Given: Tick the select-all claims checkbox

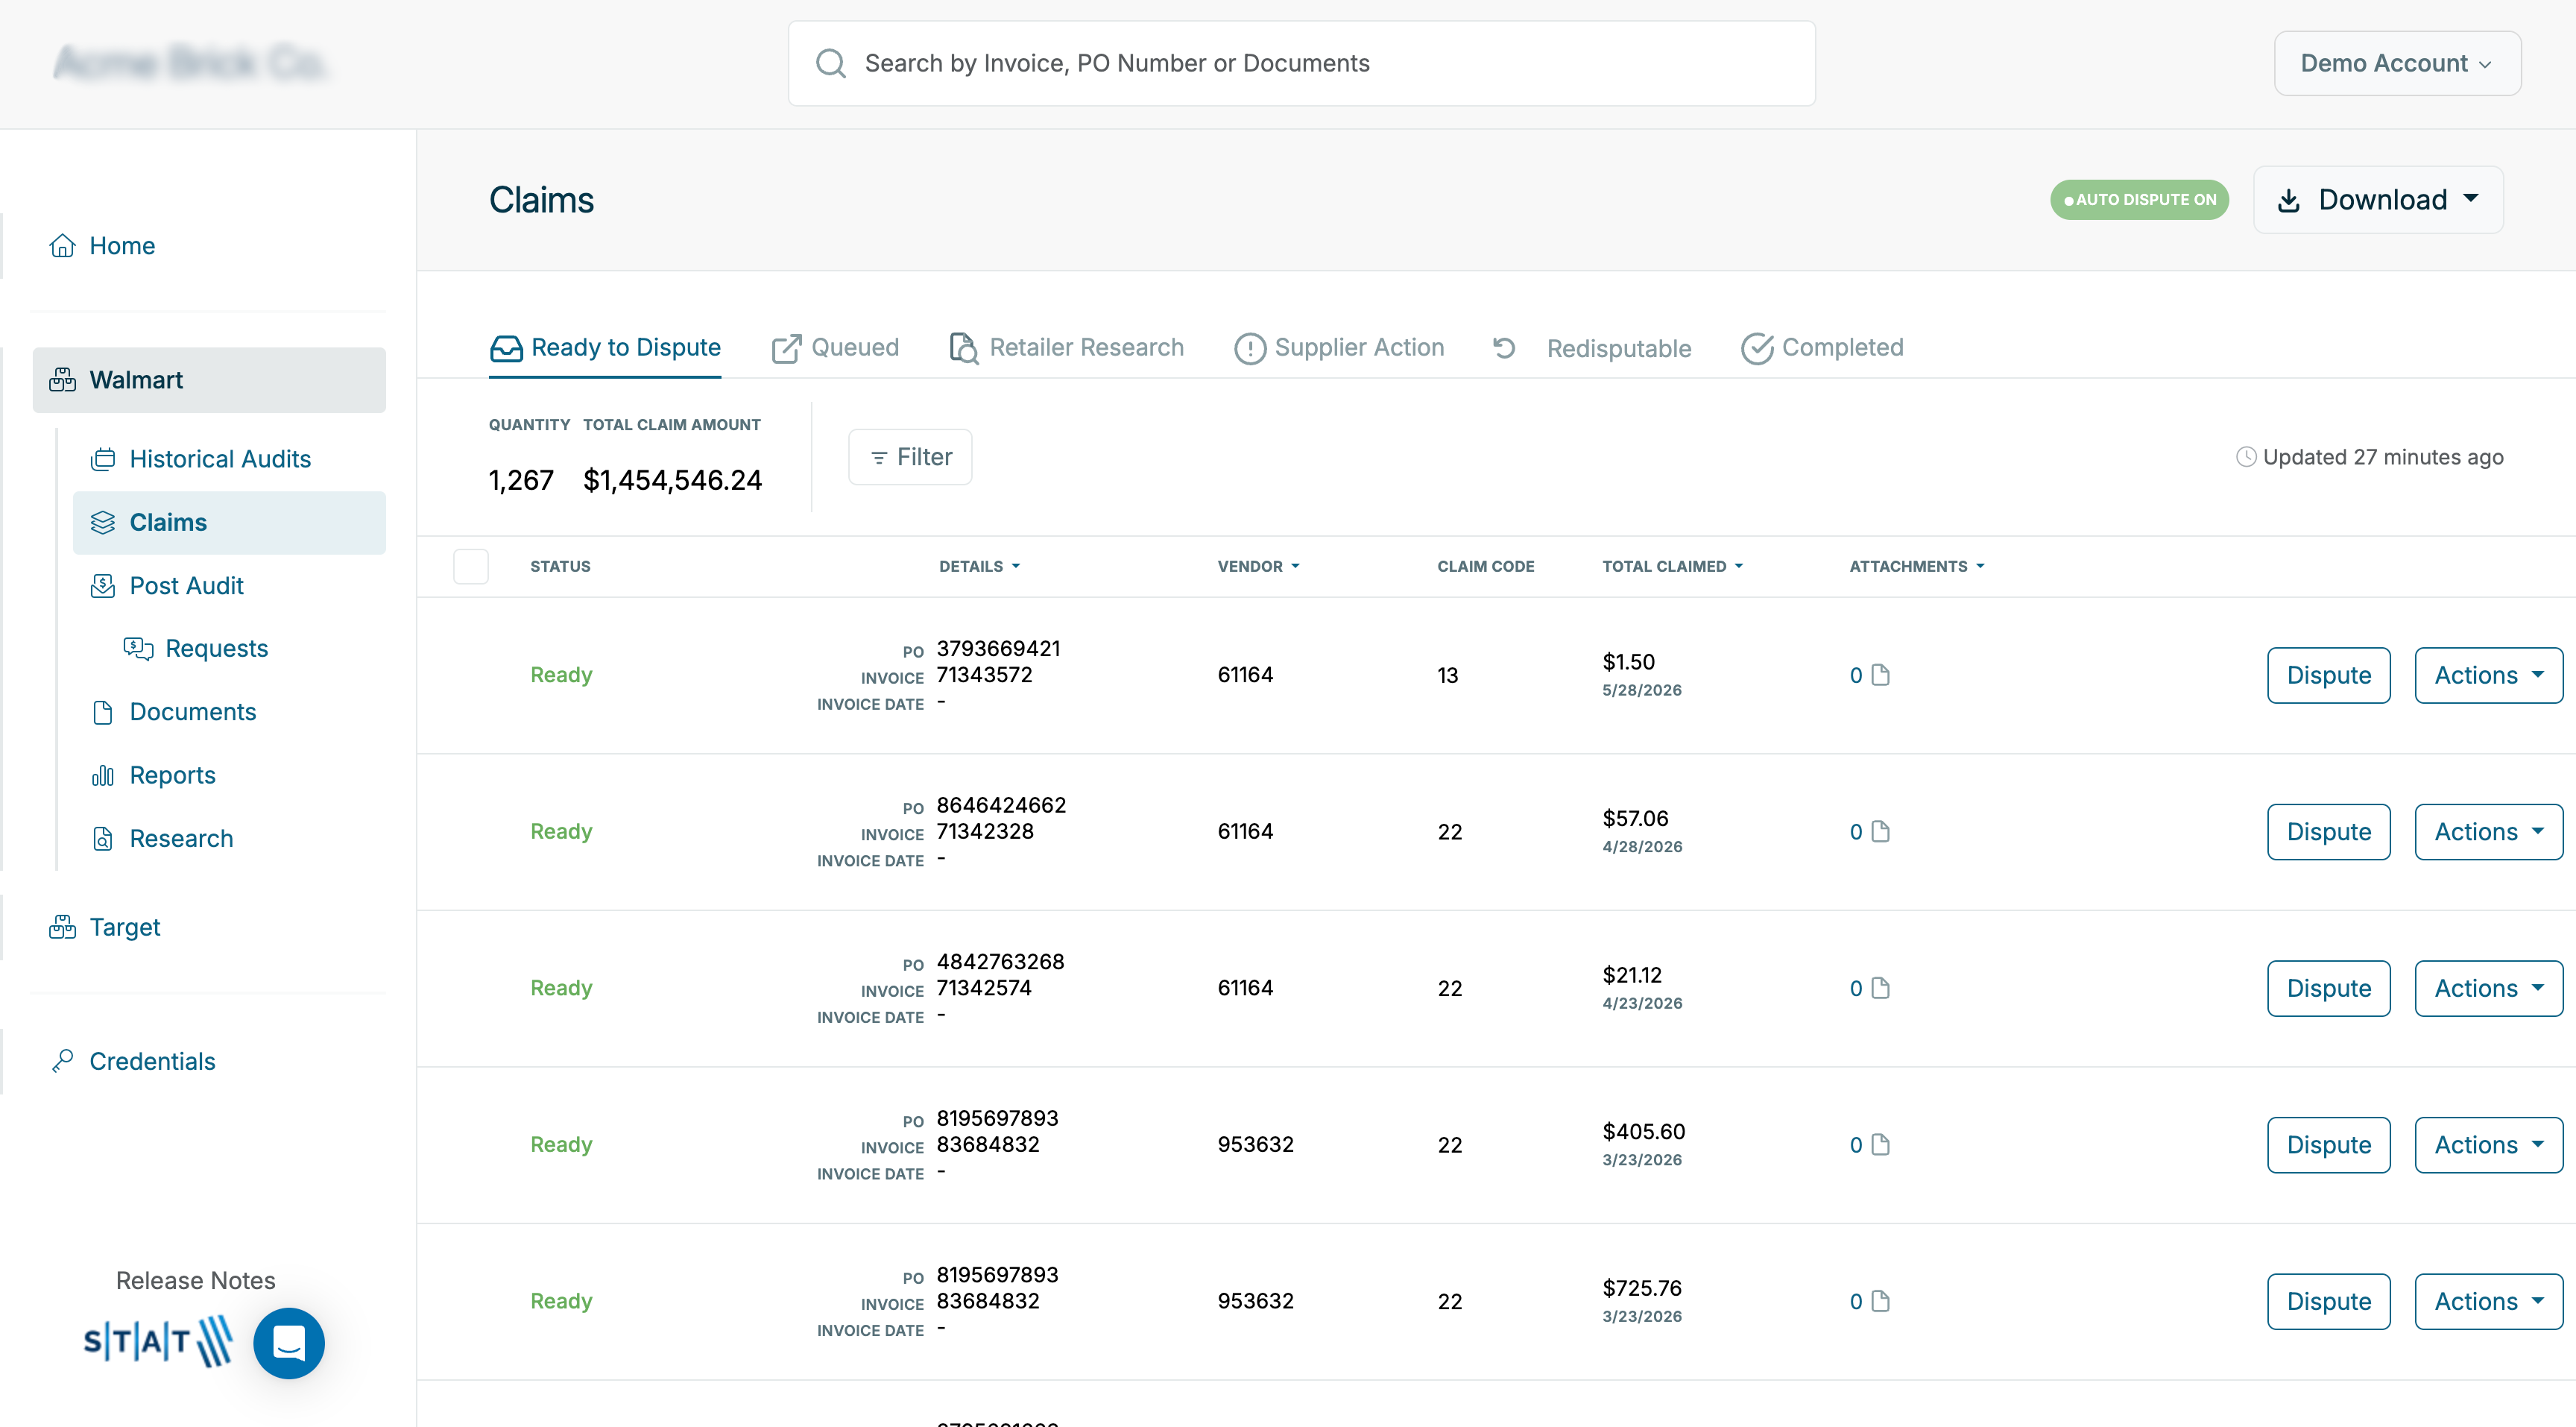Looking at the screenshot, I should coord(470,566).
